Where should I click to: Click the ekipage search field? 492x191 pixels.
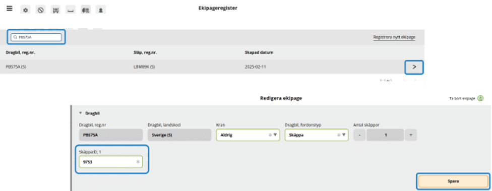[36, 37]
